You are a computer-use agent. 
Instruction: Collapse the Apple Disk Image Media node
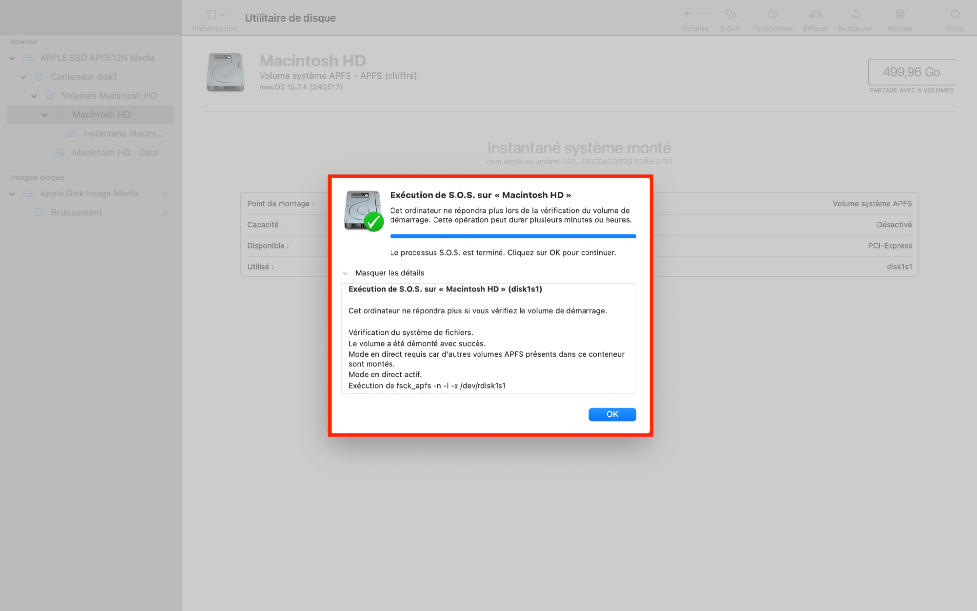(x=12, y=194)
